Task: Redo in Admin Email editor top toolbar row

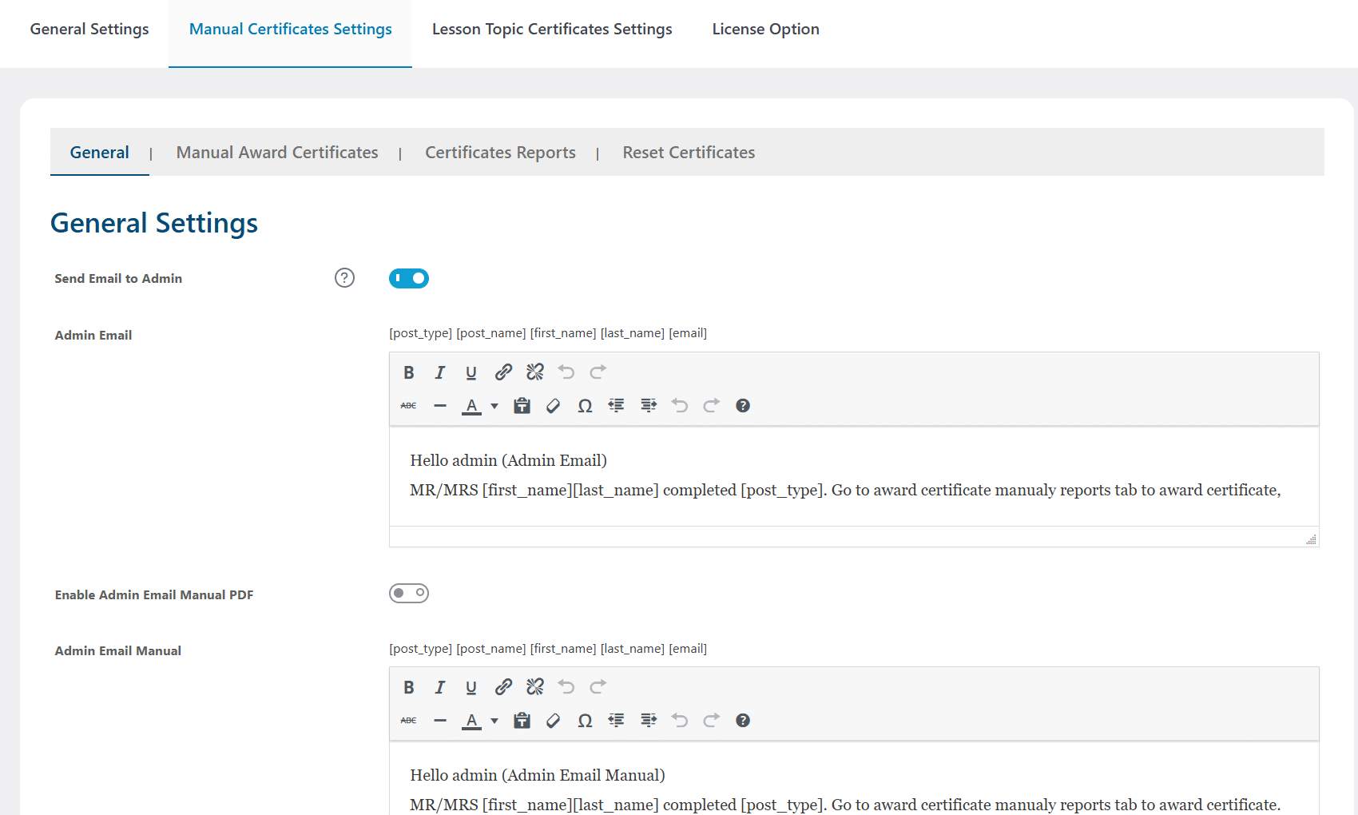Action: [598, 372]
